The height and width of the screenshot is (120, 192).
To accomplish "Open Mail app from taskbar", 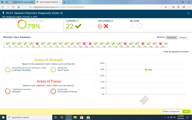I will pyautogui.click(x=88, y=117).
